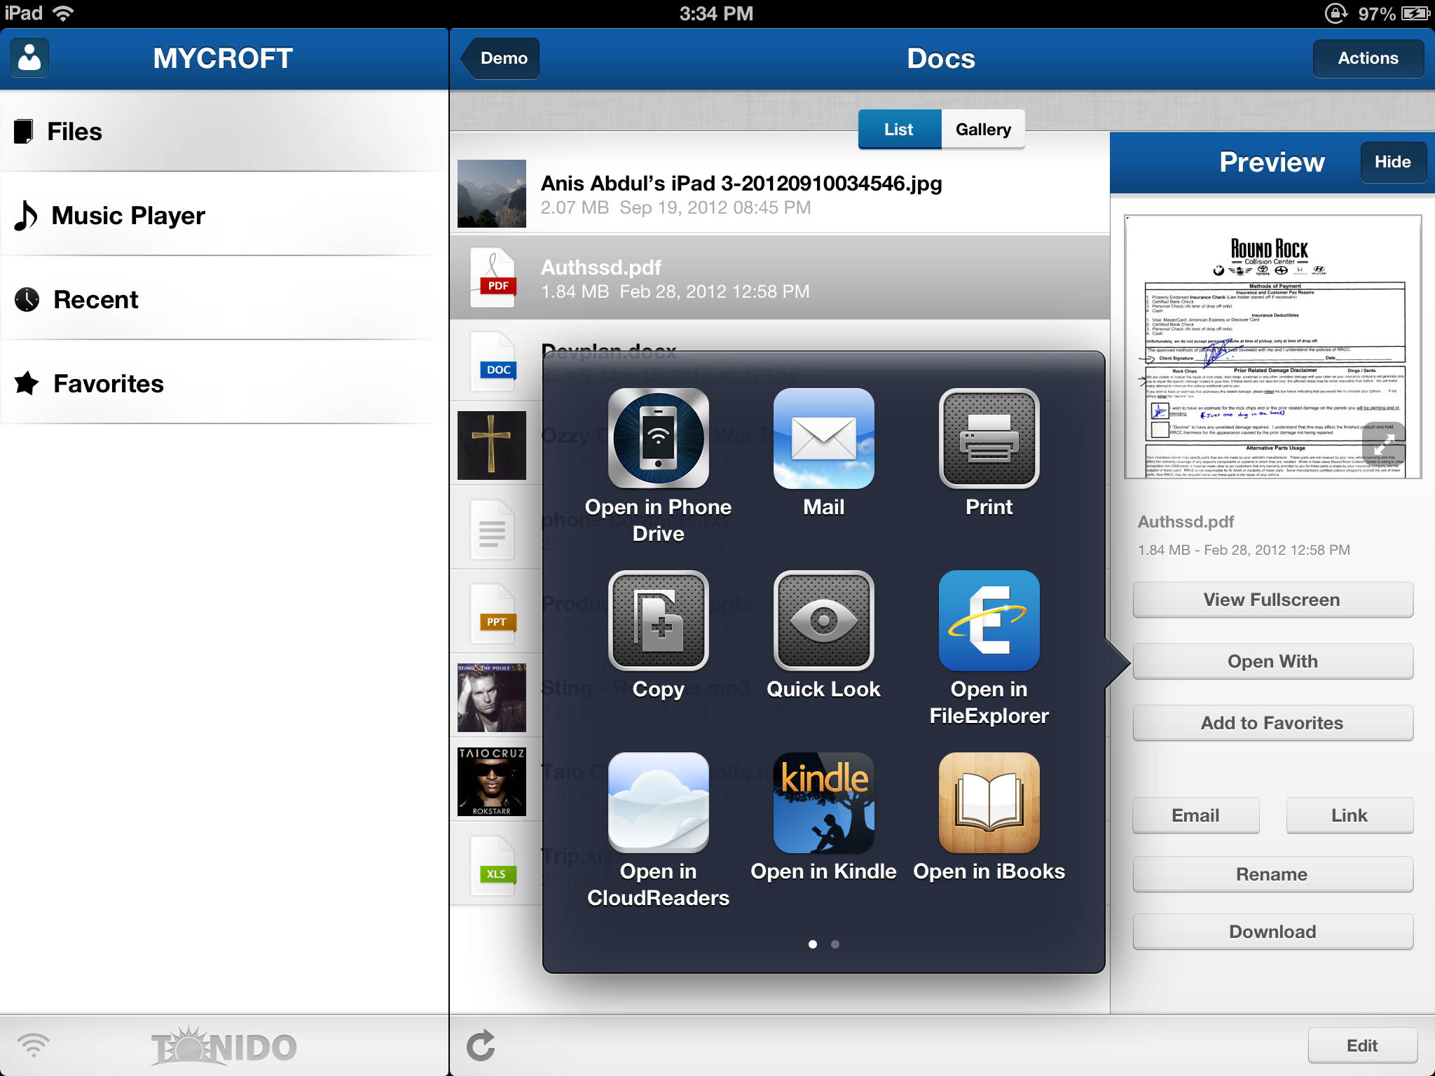1435x1076 pixels.
Task: Select the XLS file icon for Trip.xls
Action: [x=493, y=867]
